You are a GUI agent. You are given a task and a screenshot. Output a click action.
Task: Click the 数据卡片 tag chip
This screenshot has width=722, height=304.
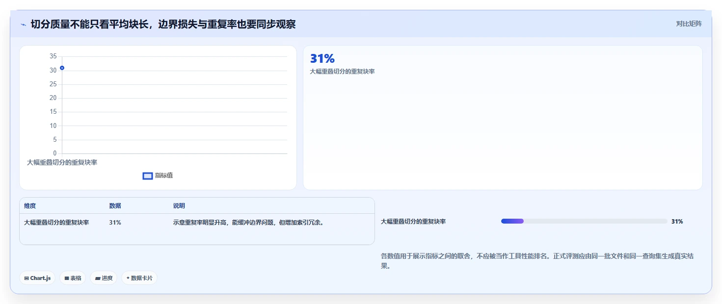pyautogui.click(x=139, y=278)
